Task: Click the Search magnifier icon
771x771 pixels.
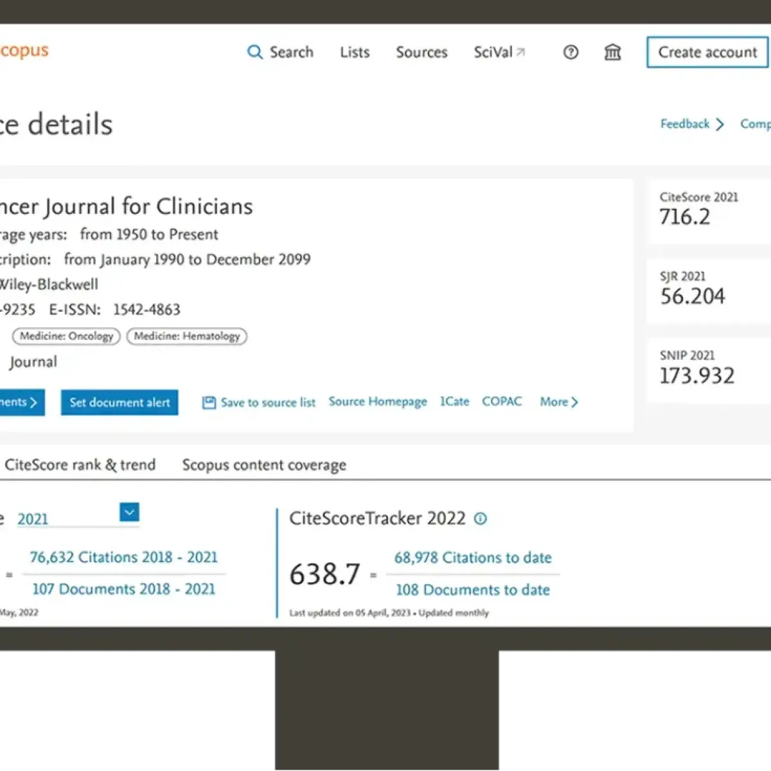Action: tap(255, 52)
